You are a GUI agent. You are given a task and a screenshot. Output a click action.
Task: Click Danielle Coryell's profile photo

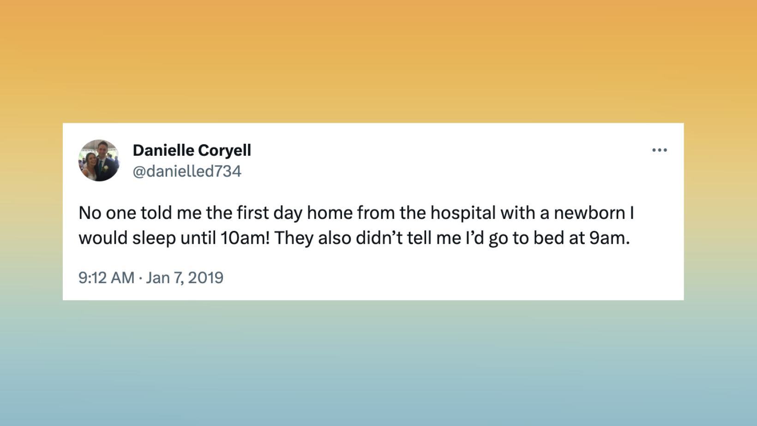tap(99, 160)
